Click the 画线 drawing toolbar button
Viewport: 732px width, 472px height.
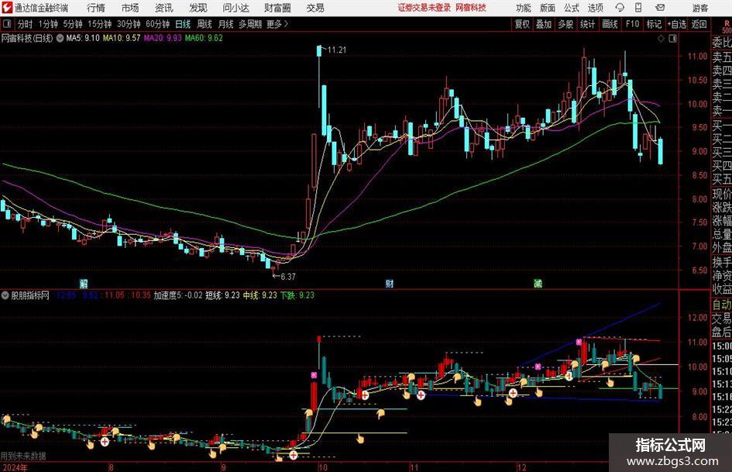(610, 24)
